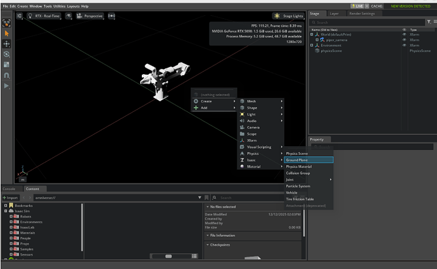
Task: Toggle visibility of World prim
Action: (404, 34)
